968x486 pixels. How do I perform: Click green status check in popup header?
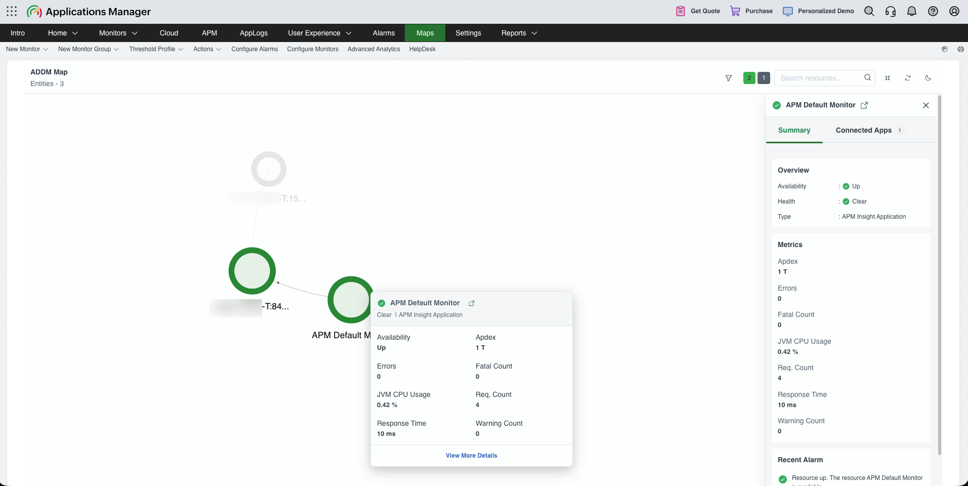[x=382, y=303]
